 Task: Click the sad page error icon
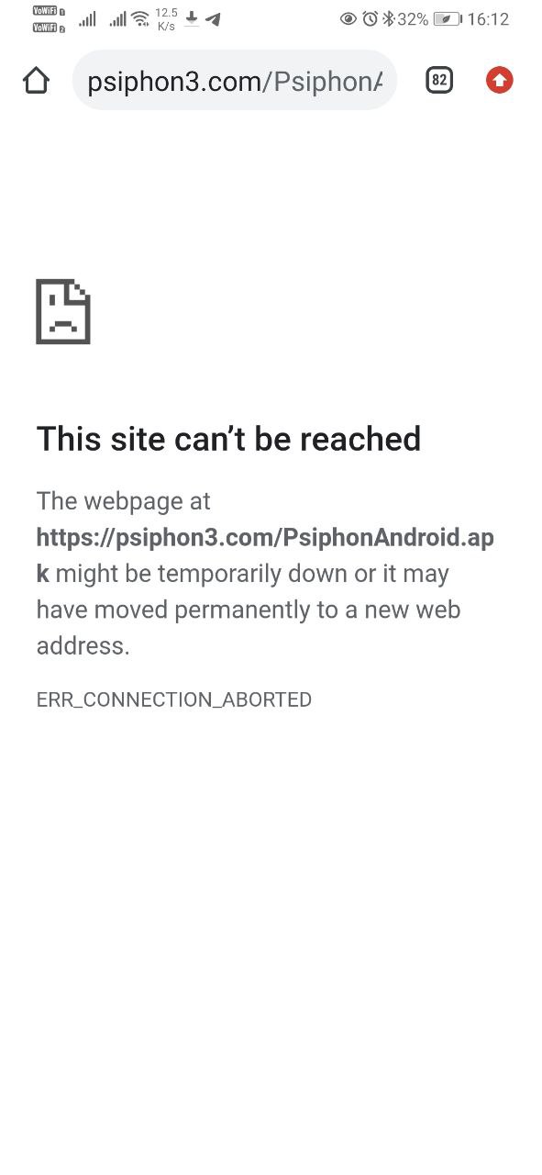coord(63,312)
